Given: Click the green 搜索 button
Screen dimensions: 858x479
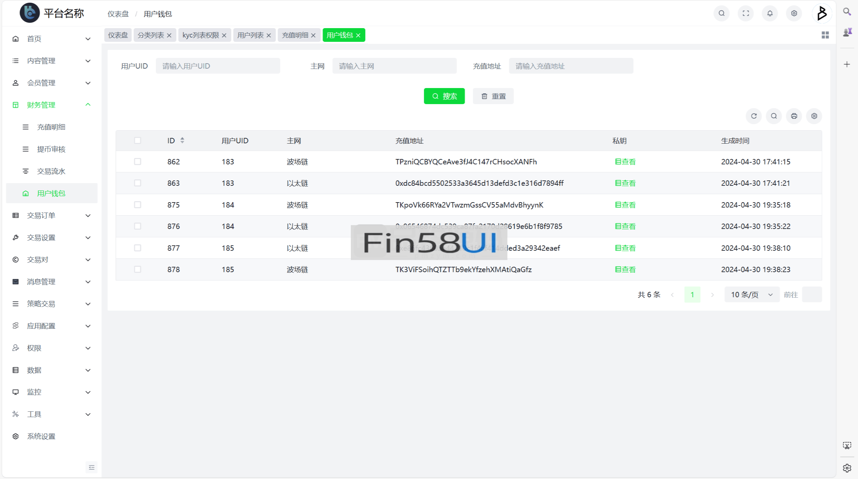Looking at the screenshot, I should click(444, 96).
